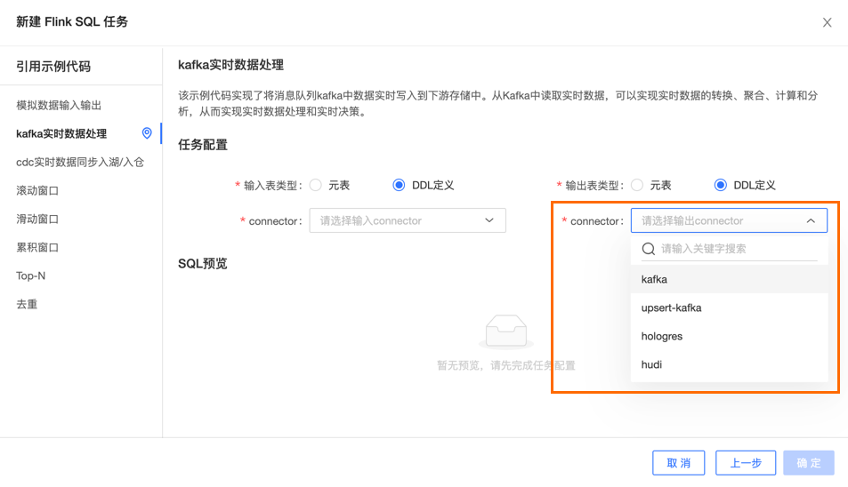This screenshot has height=487, width=848.
Task: Choose hudi from the connector list
Action: [x=729, y=364]
